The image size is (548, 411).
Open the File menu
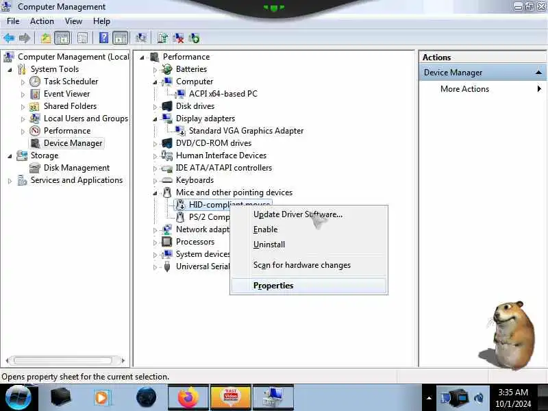[x=13, y=21]
